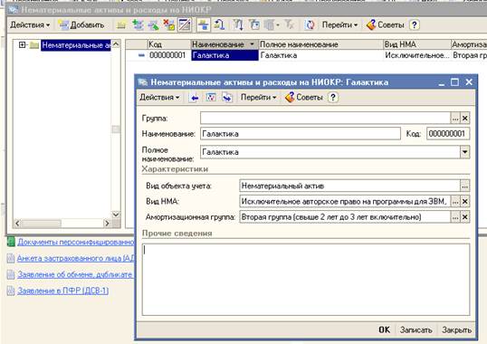Click the Исключительное... cell in the list

(416, 55)
